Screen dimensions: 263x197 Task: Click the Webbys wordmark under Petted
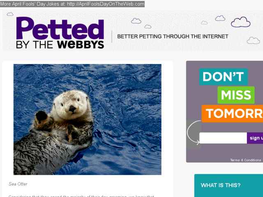click(x=81, y=45)
